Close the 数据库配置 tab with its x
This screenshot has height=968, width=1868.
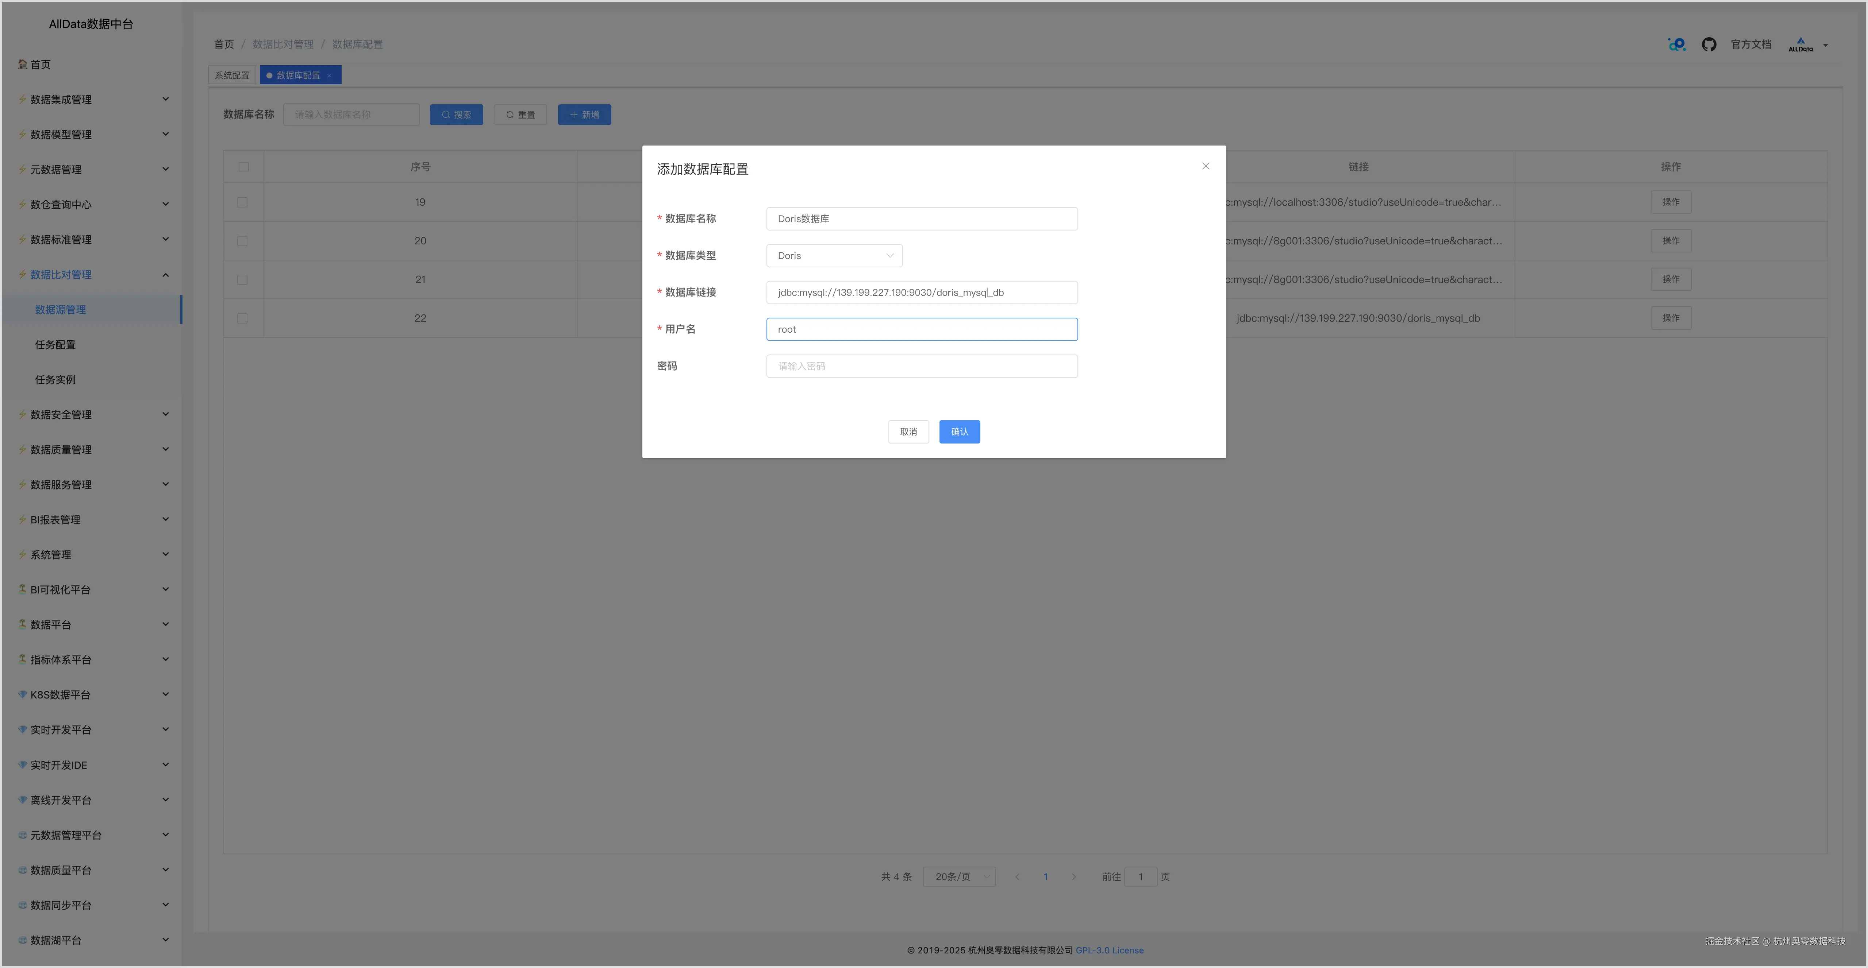coord(329,75)
